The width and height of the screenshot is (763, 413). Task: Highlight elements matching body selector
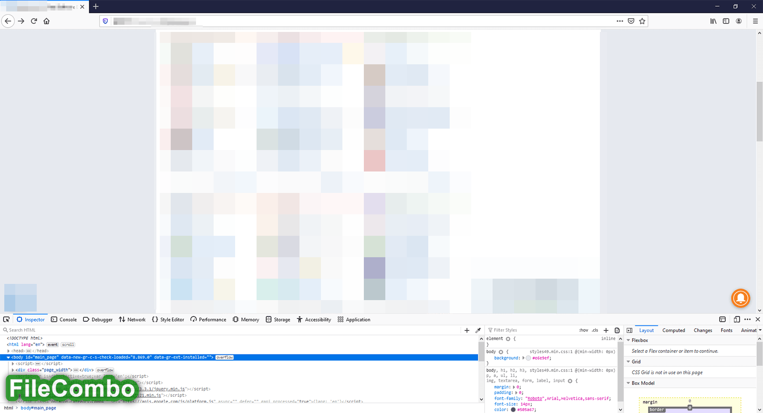(x=501, y=352)
